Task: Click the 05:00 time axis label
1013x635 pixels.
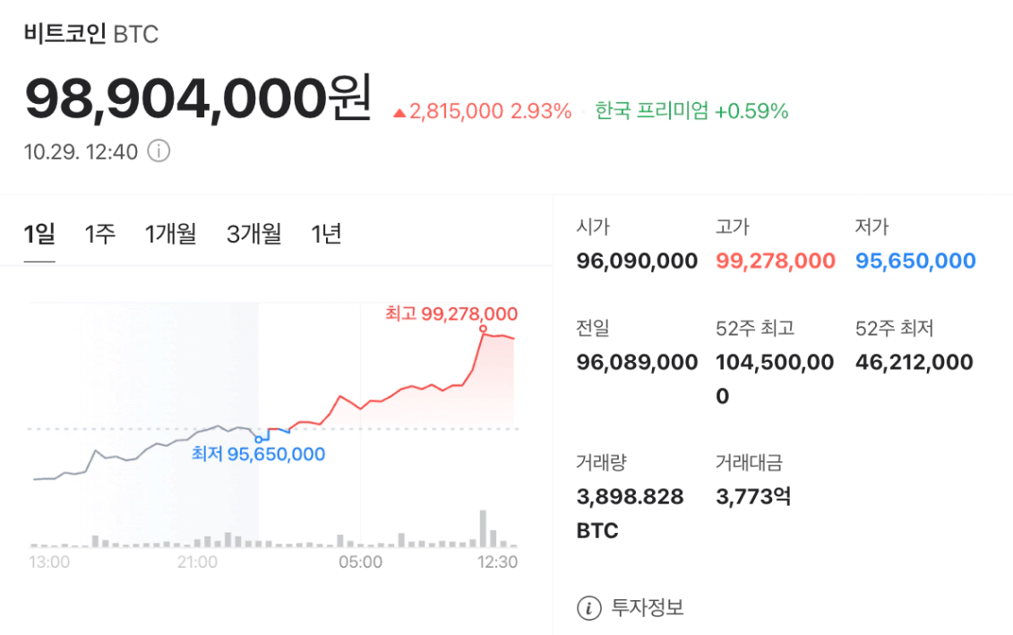Action: [x=360, y=562]
